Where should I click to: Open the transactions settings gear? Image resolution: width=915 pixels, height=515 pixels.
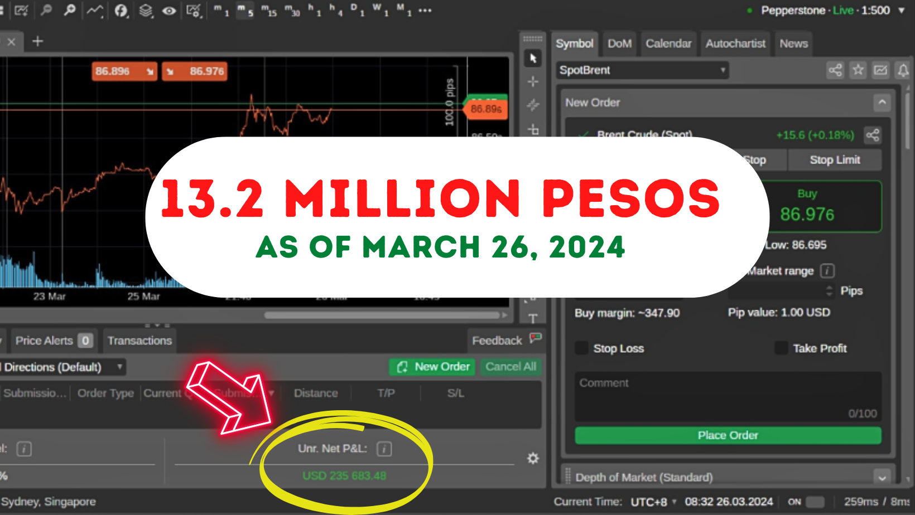point(533,458)
